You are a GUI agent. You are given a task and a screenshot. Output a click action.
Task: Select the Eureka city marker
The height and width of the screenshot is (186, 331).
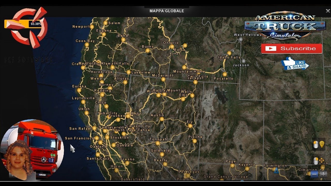(79, 90)
